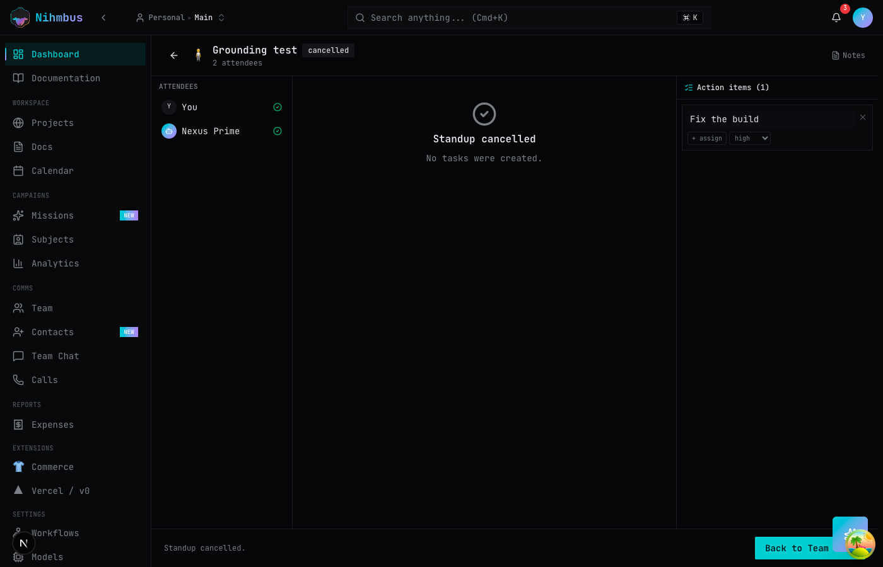Click the Team people icon
Image resolution: width=883 pixels, height=567 pixels.
click(18, 308)
